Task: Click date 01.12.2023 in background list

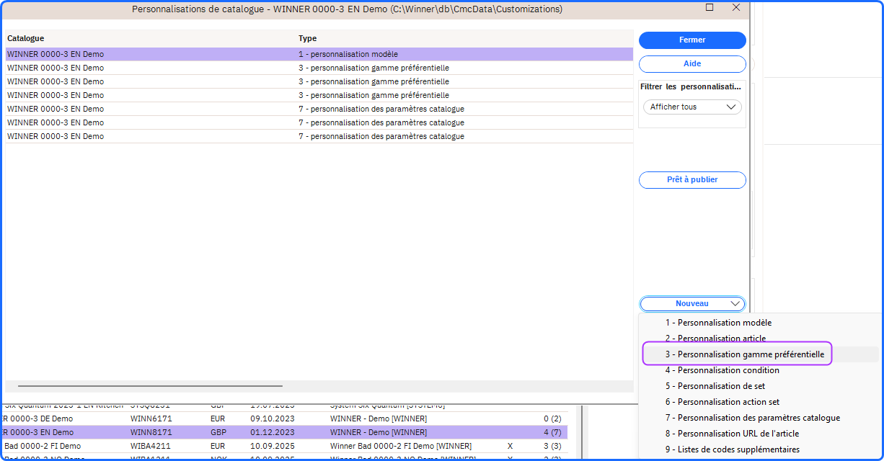Action: (x=273, y=432)
